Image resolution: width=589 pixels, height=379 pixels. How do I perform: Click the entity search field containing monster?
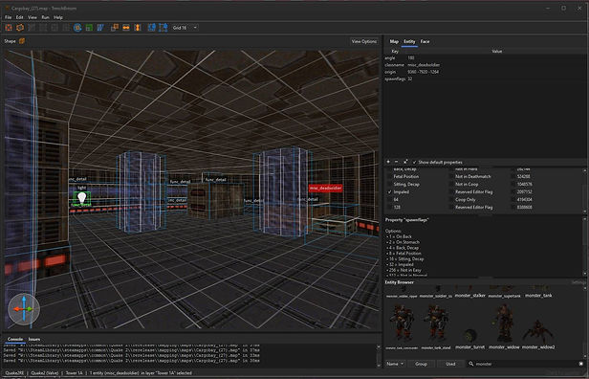click(x=526, y=364)
